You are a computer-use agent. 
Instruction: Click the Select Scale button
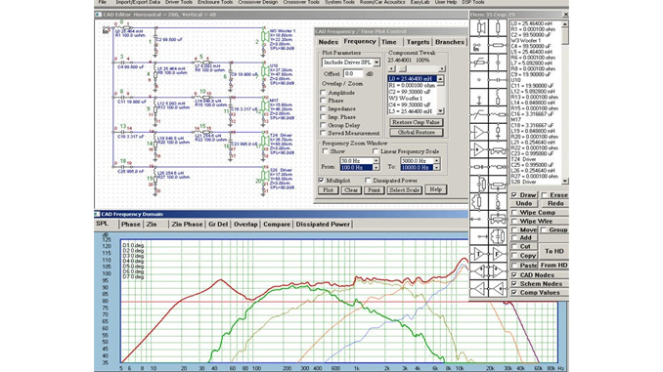[404, 190]
